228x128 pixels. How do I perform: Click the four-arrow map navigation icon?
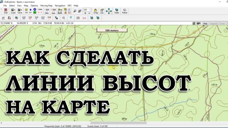tap(109, 11)
